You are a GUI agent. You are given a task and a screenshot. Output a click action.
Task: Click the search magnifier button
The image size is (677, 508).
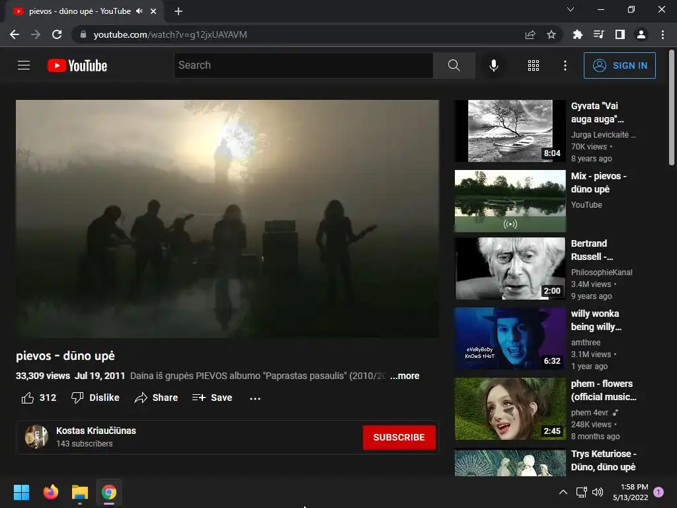(454, 65)
